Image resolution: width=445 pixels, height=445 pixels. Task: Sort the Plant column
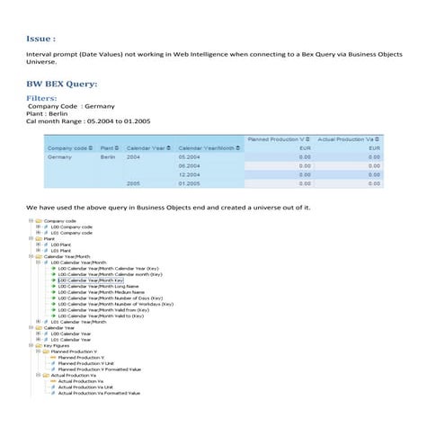click(x=117, y=148)
